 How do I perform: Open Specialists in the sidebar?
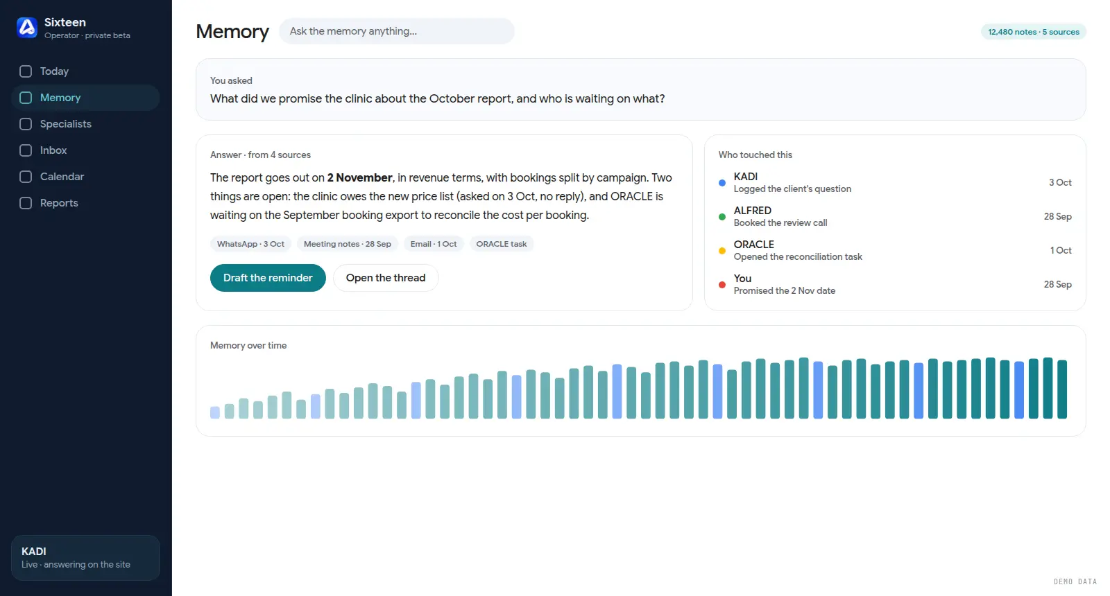(85, 124)
